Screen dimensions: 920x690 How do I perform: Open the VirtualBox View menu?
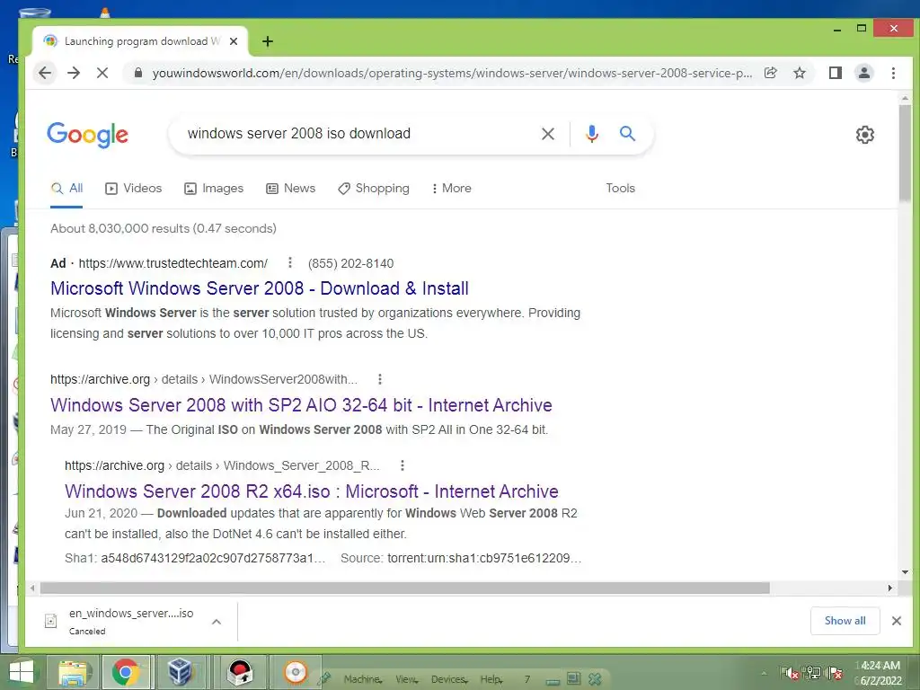(x=407, y=679)
